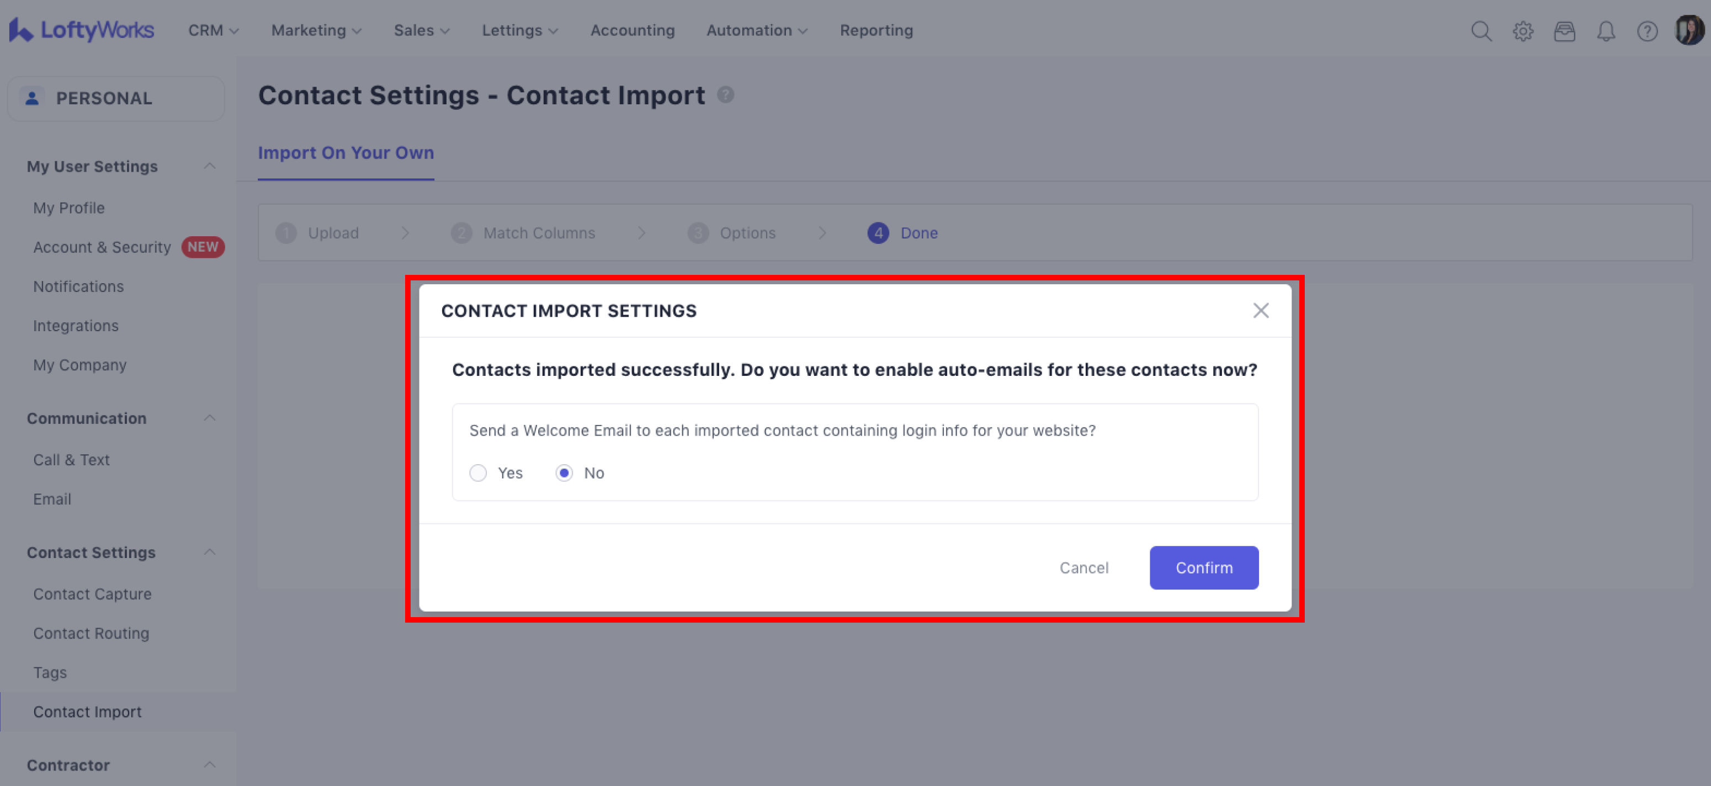Click help icon beside Contact Import title
The width and height of the screenshot is (1711, 786).
click(725, 95)
